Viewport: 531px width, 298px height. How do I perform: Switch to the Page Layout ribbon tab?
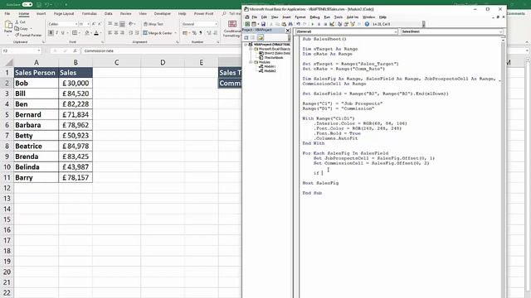[64, 13]
